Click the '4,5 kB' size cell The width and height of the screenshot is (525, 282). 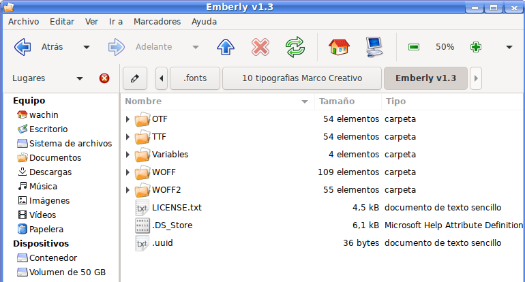[x=365, y=208]
